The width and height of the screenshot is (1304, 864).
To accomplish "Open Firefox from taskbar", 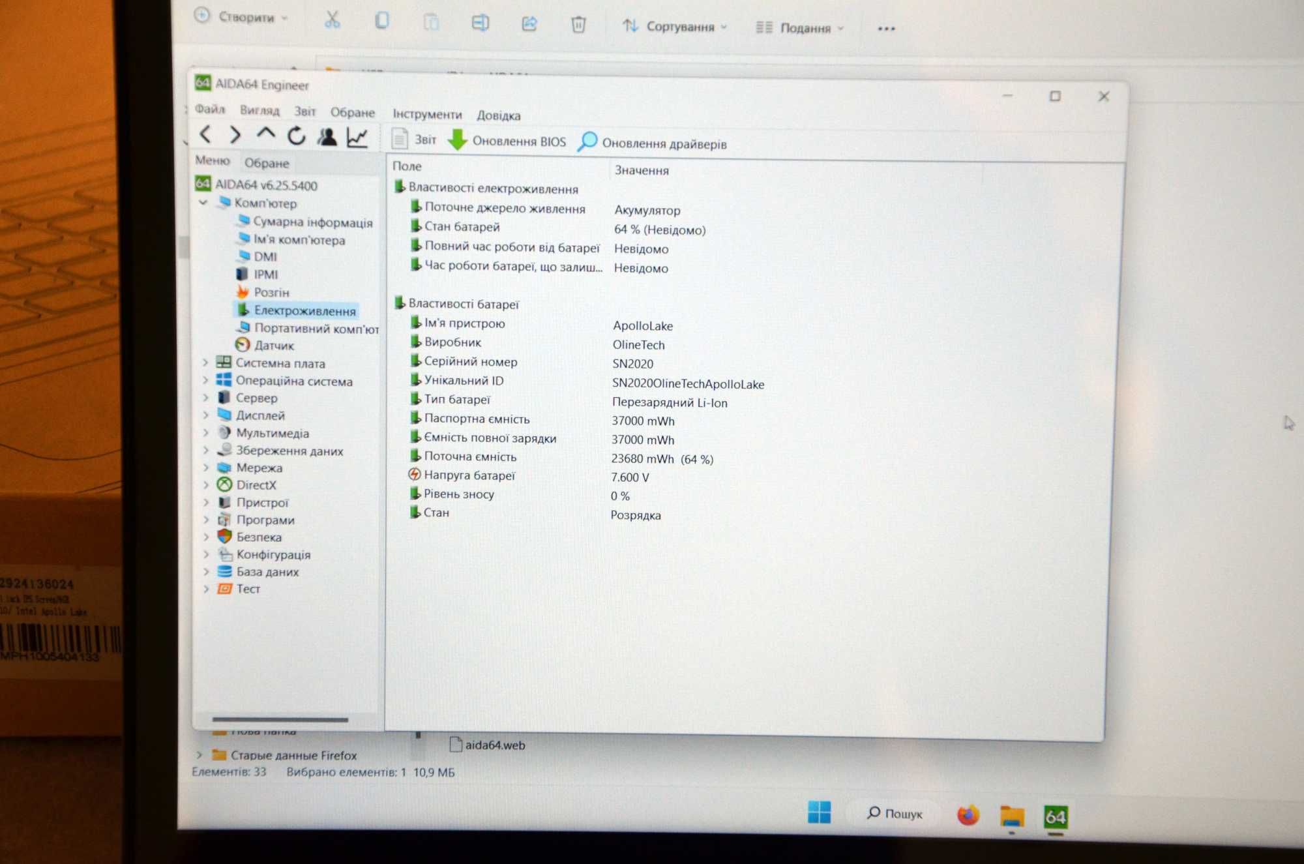I will 968,815.
